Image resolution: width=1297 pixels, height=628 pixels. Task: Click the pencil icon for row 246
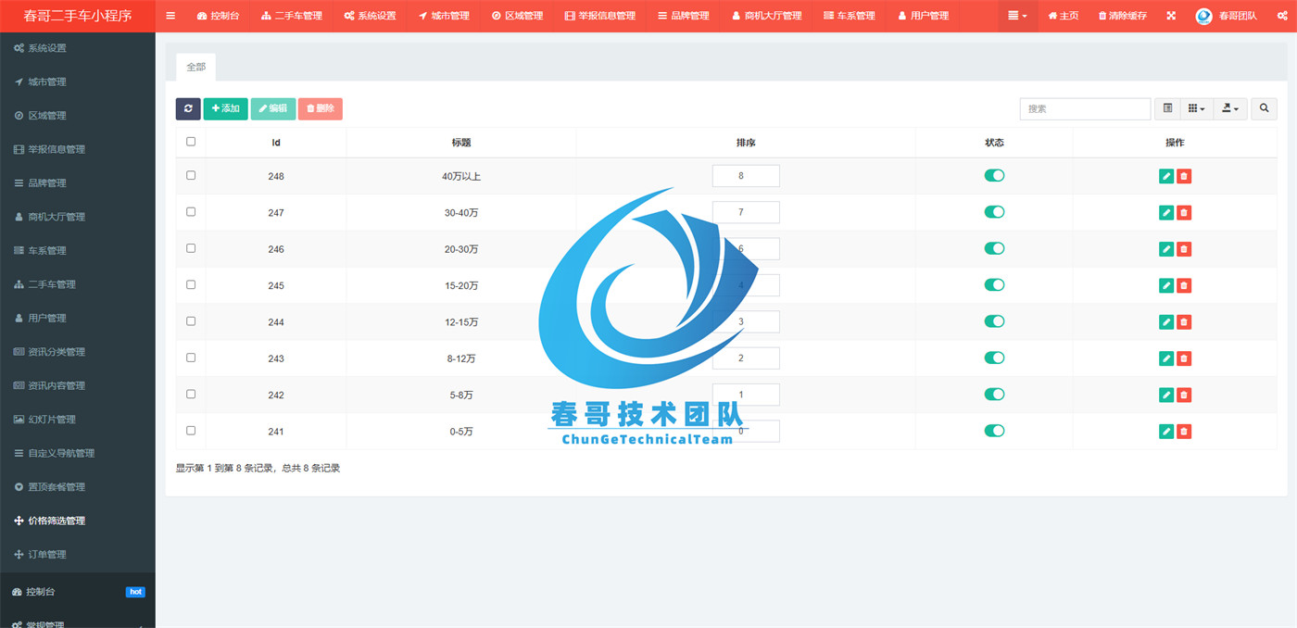click(1166, 249)
